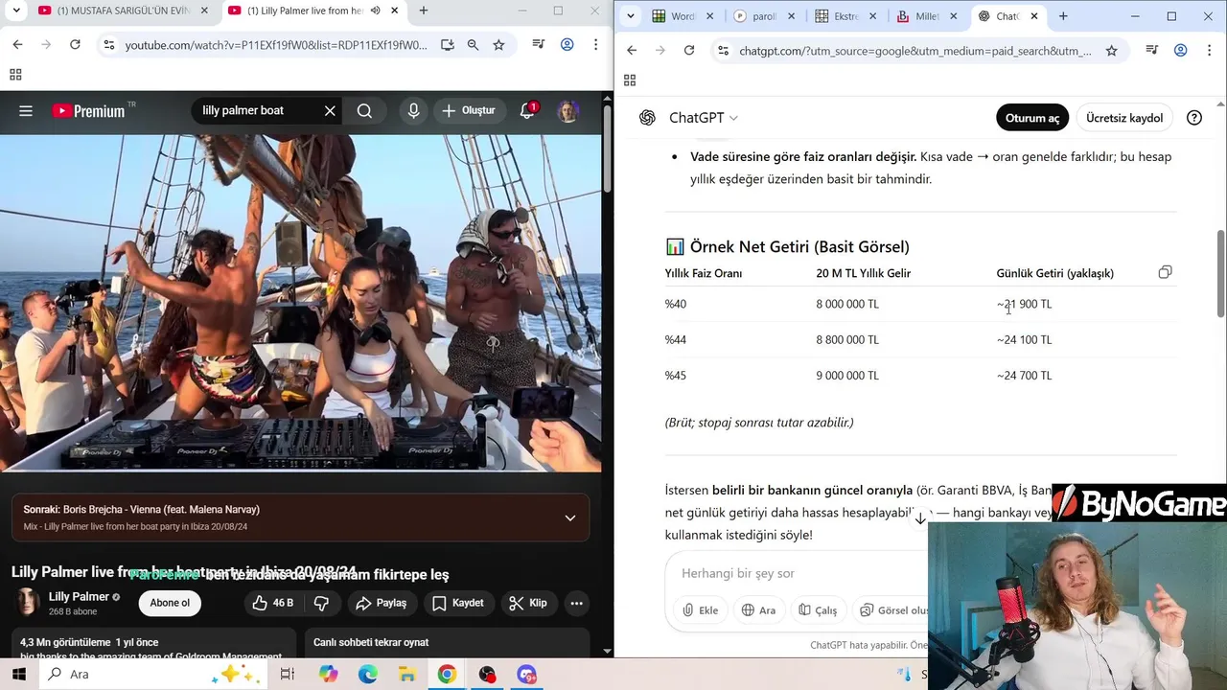Mute the Lilly Palmer tab audio
This screenshot has width=1227, height=690.
375,11
